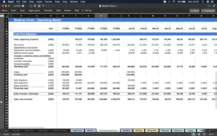Switch to Page Layout view in status bar

coord(199,134)
